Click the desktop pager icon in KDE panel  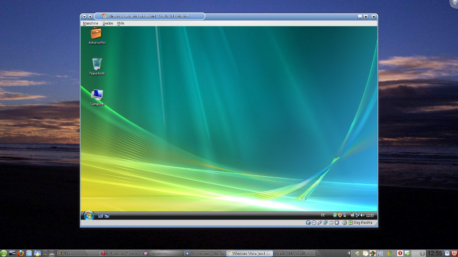click(x=12, y=253)
